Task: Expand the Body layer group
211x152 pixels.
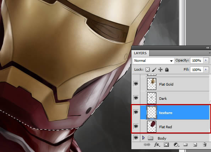Action: click(143, 137)
